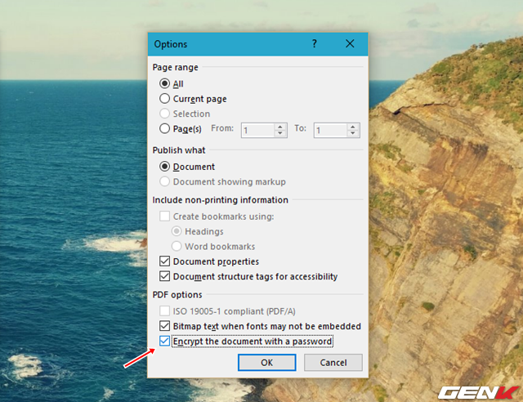Choose the Current page radio button

click(165, 99)
